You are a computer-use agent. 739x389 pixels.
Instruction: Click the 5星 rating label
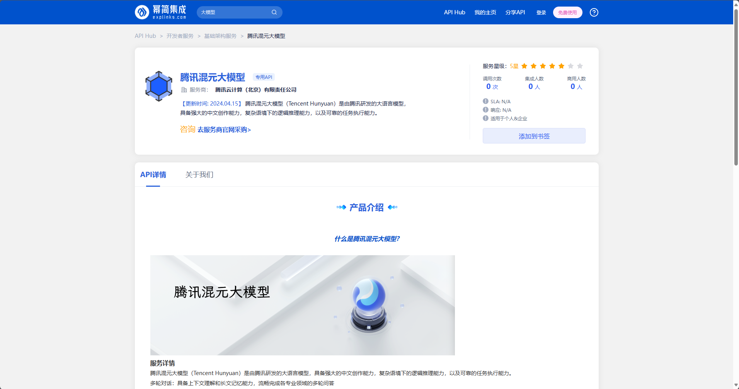click(514, 66)
